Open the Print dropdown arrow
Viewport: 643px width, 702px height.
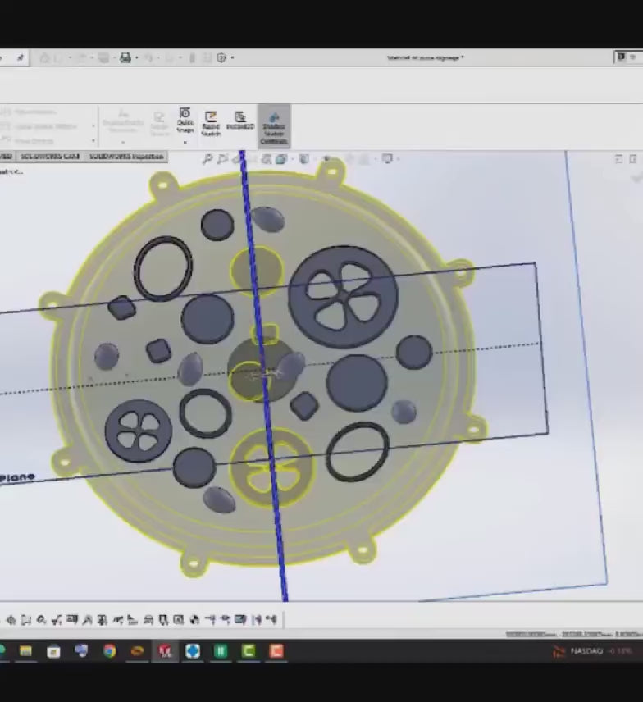coord(137,57)
